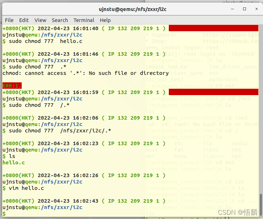Maximize the terminal window
The width and height of the screenshot is (263, 219).
point(245,9)
